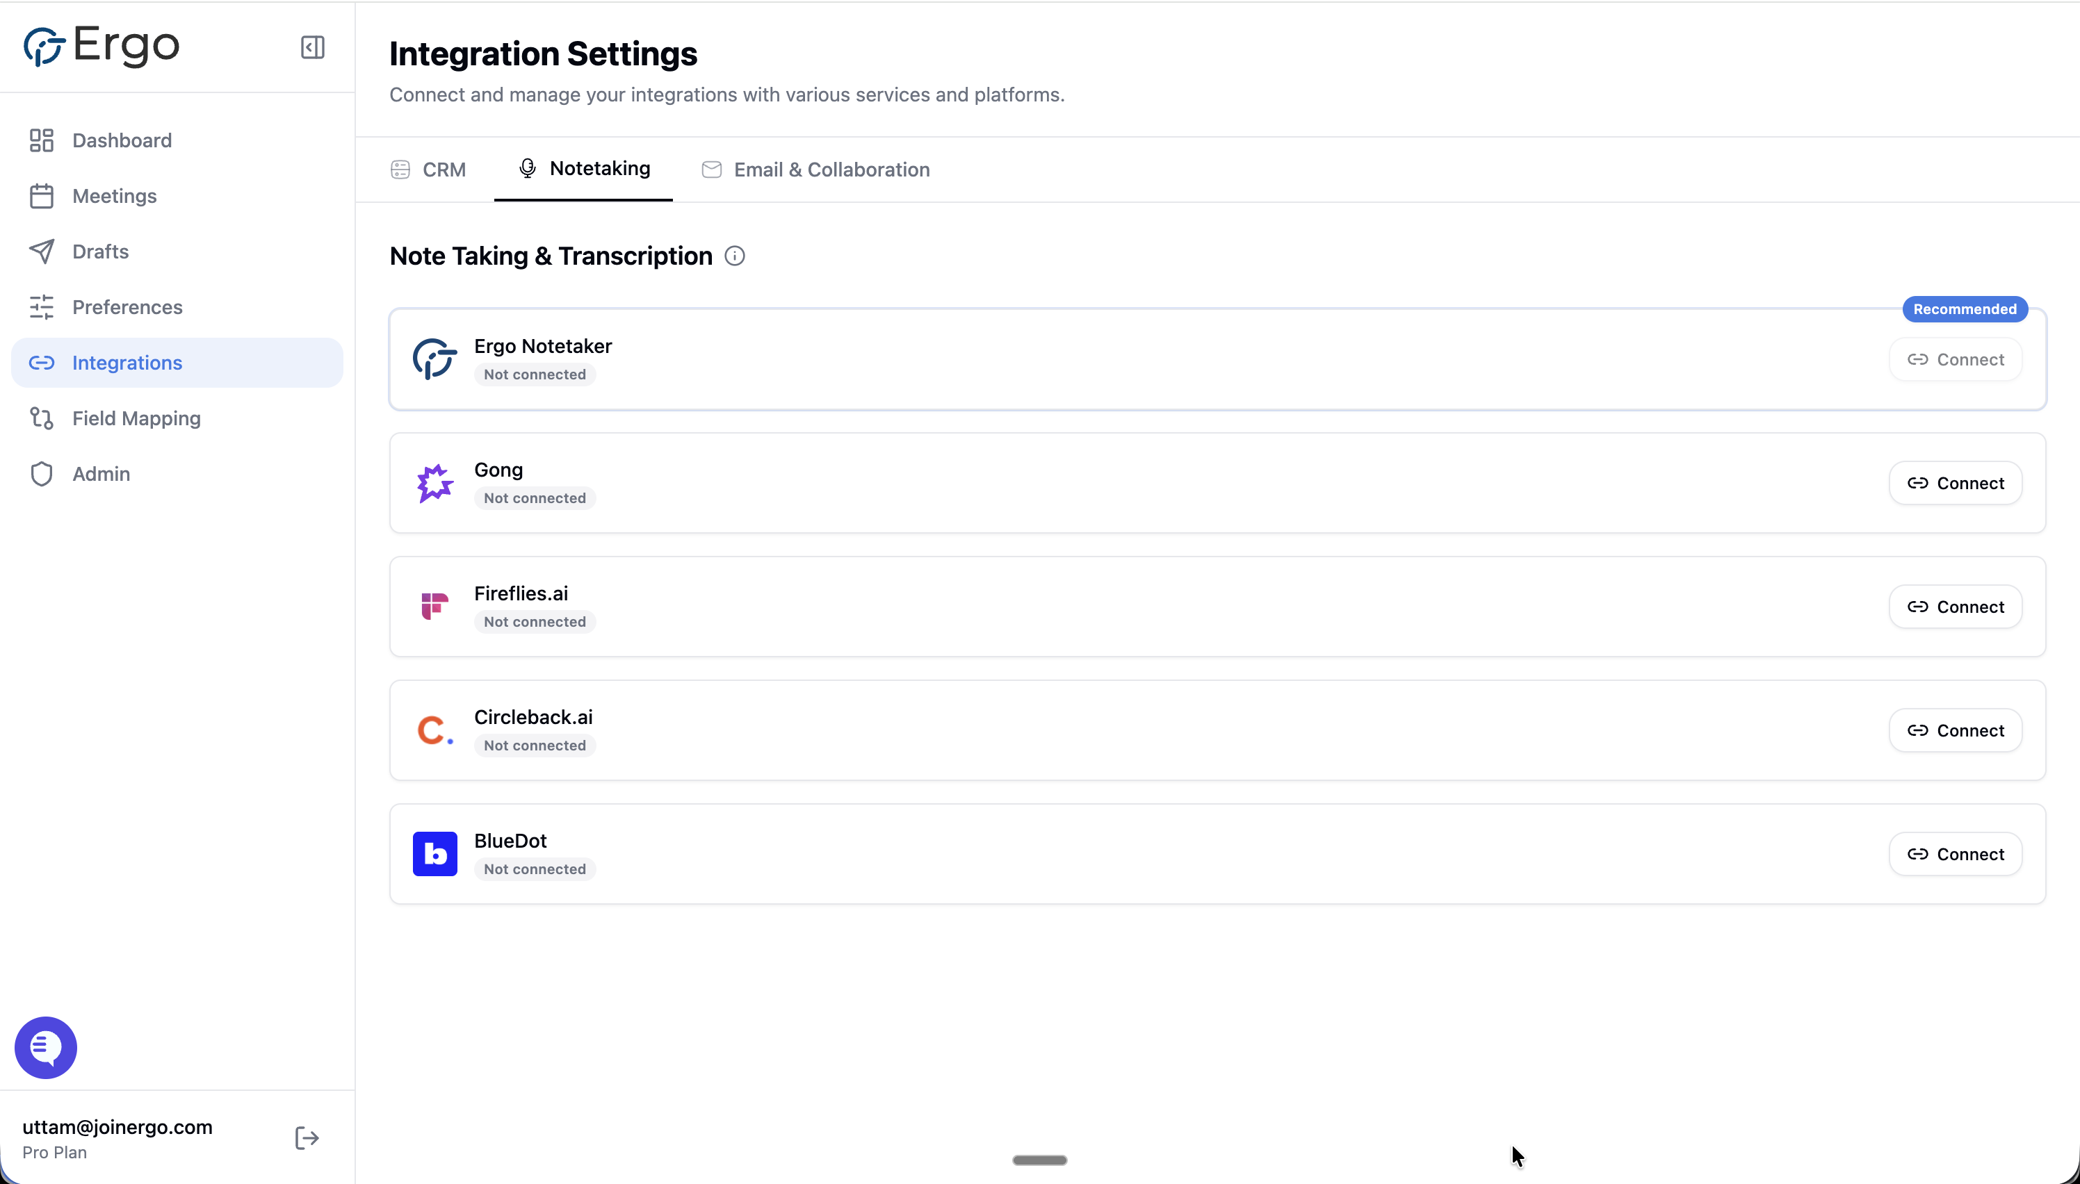Click the Recommended badge
2080x1184 pixels.
click(1964, 309)
